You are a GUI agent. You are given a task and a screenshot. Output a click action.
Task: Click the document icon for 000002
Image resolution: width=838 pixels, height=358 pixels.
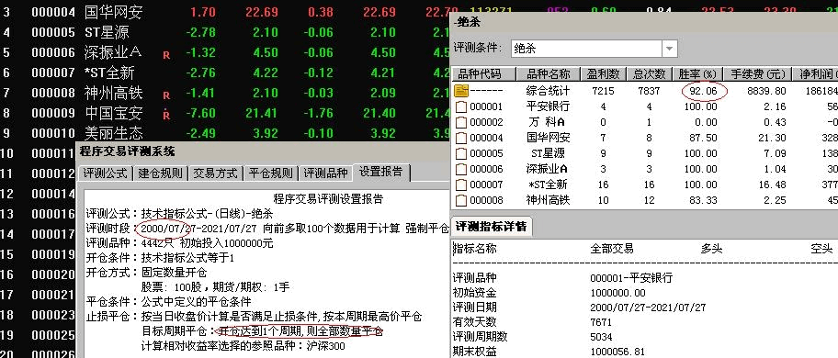point(461,123)
